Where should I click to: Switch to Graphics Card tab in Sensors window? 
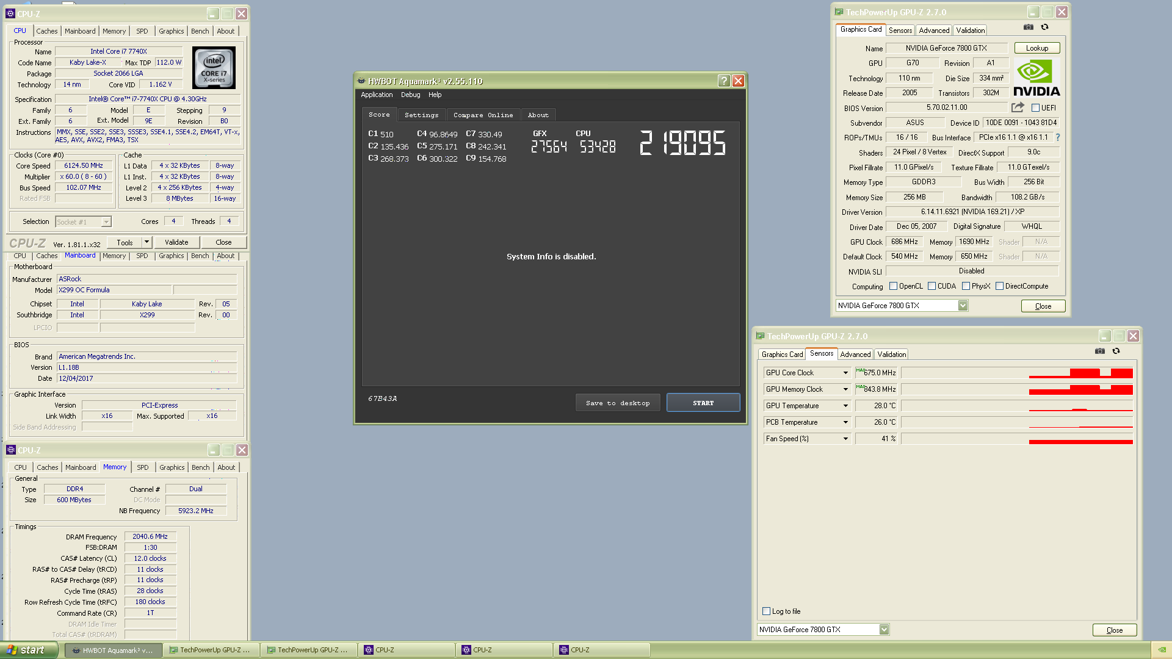pos(783,355)
